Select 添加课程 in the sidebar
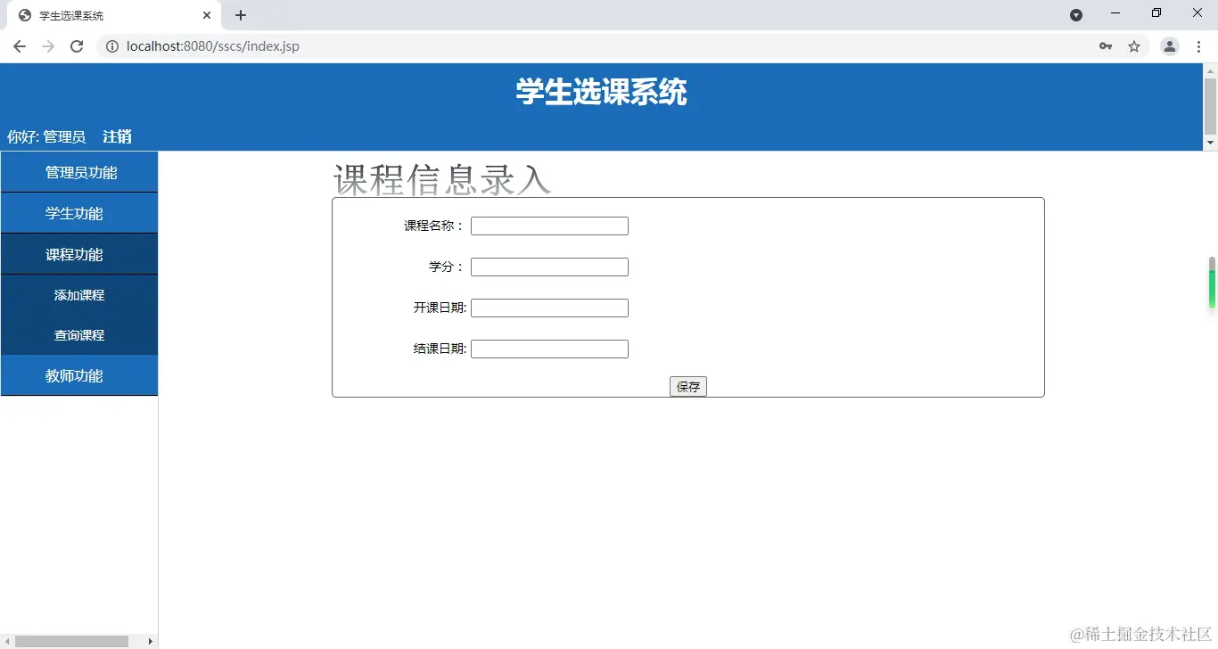 tap(78, 295)
